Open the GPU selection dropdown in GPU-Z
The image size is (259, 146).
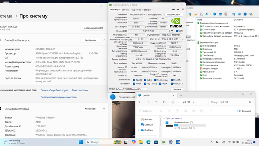[128, 89]
